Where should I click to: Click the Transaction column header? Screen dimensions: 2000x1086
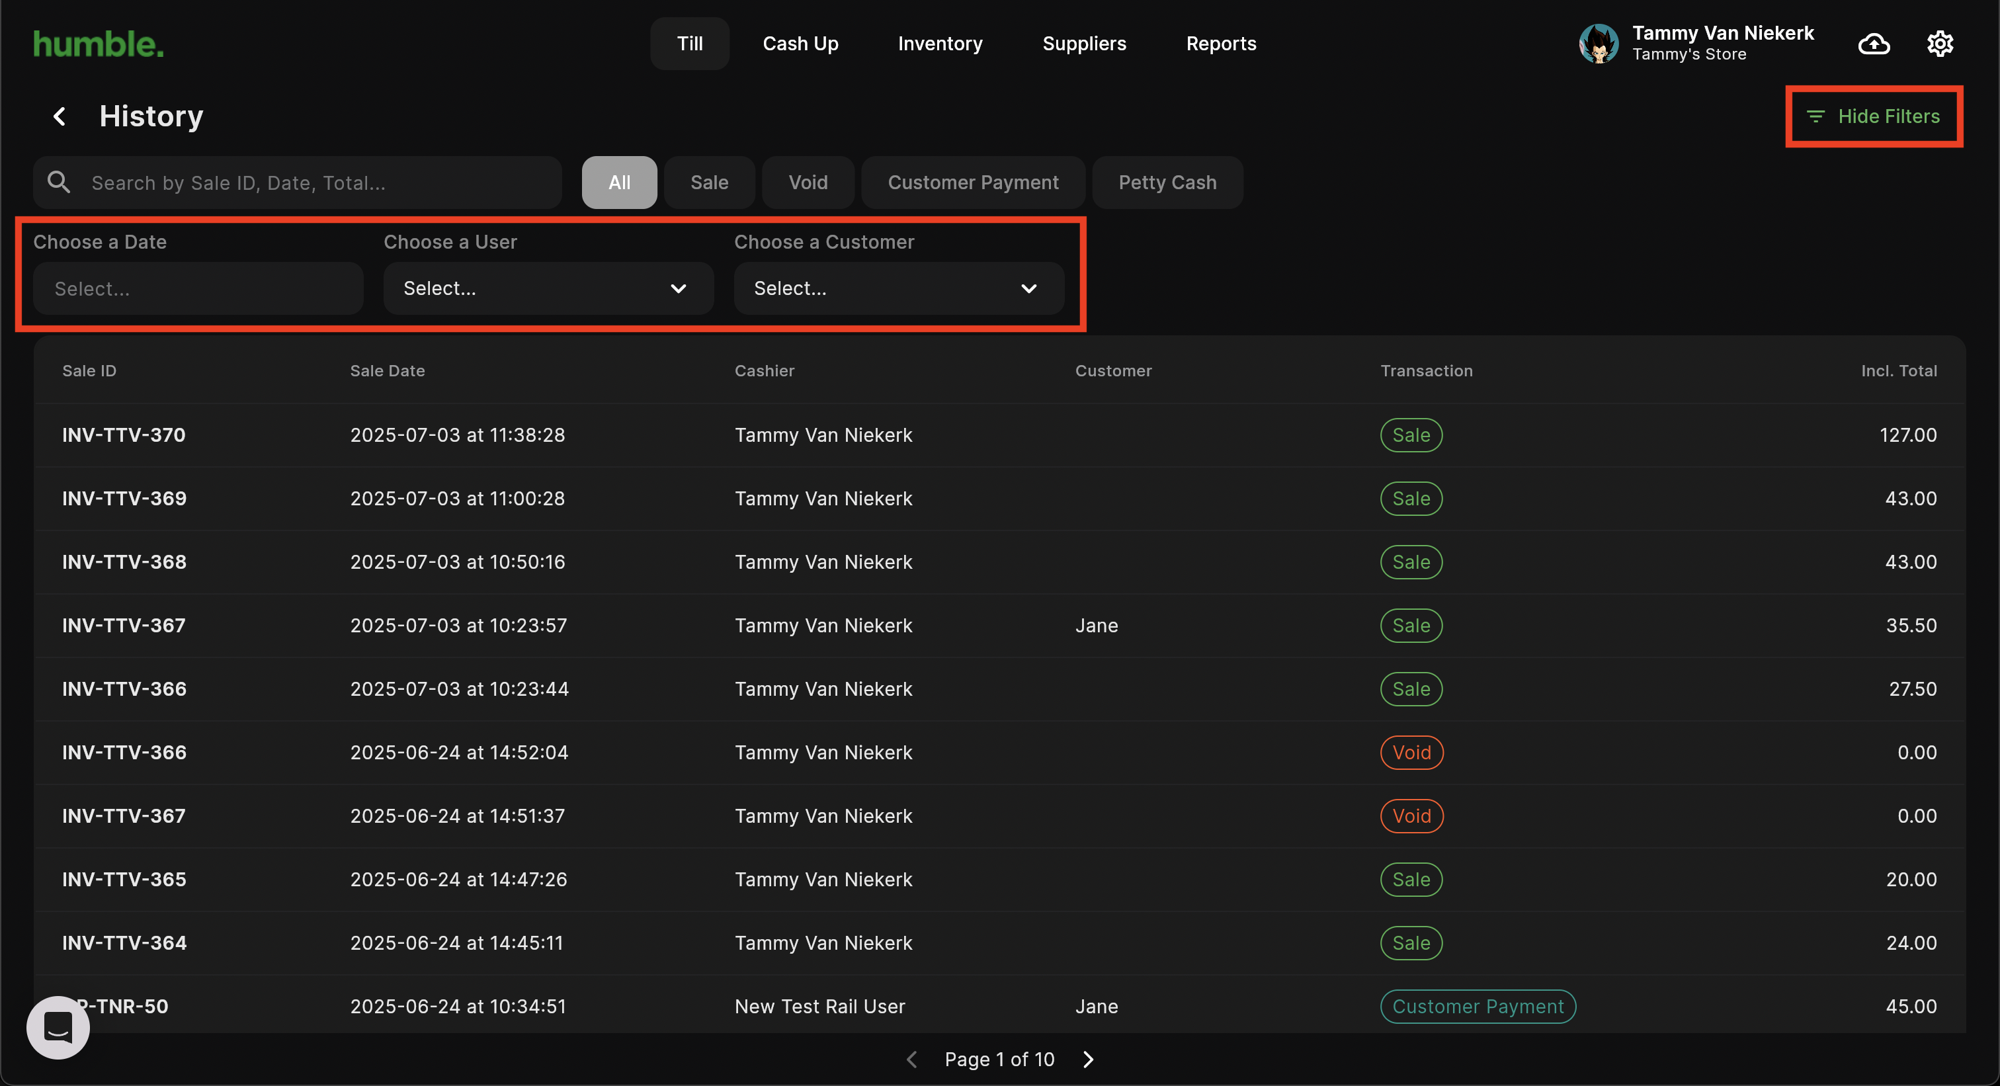pos(1426,370)
